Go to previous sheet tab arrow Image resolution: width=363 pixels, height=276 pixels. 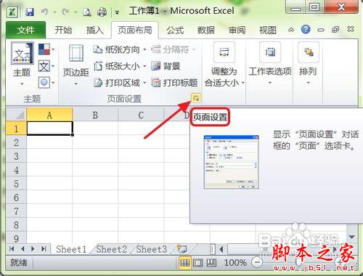coord(23,248)
